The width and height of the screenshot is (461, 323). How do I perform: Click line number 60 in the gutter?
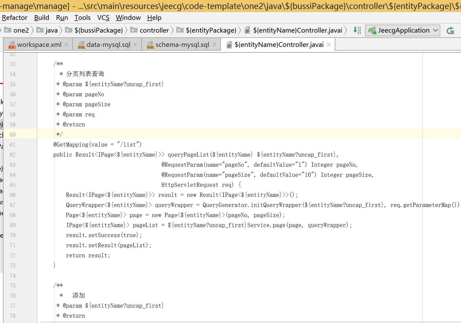(x=13, y=135)
